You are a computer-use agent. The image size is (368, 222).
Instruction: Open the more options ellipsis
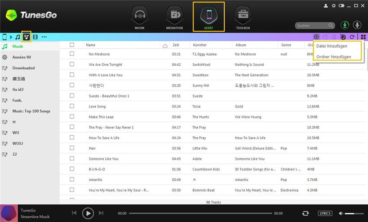(x=44, y=37)
